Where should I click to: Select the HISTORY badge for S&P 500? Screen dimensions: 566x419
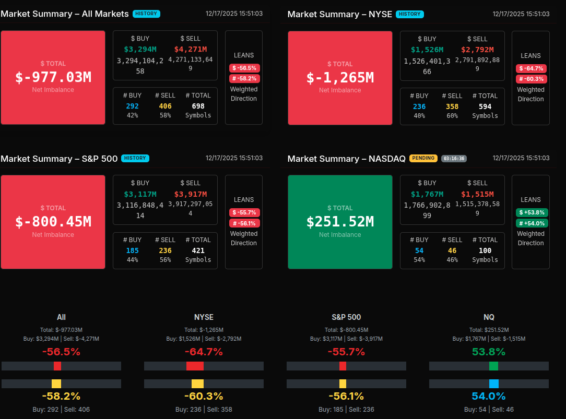pyautogui.click(x=135, y=158)
